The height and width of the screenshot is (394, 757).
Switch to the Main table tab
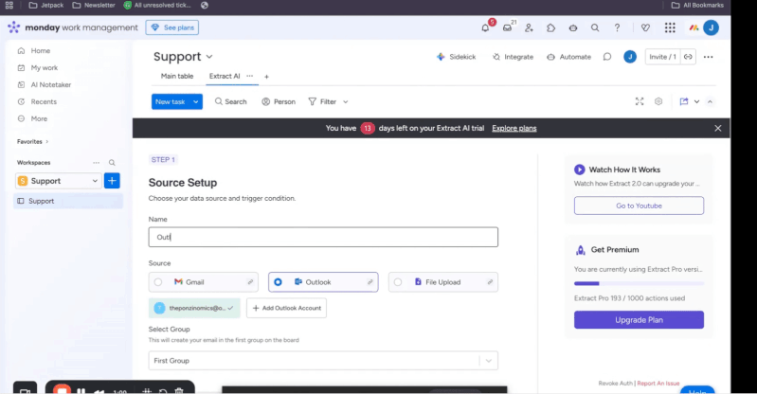click(x=177, y=77)
